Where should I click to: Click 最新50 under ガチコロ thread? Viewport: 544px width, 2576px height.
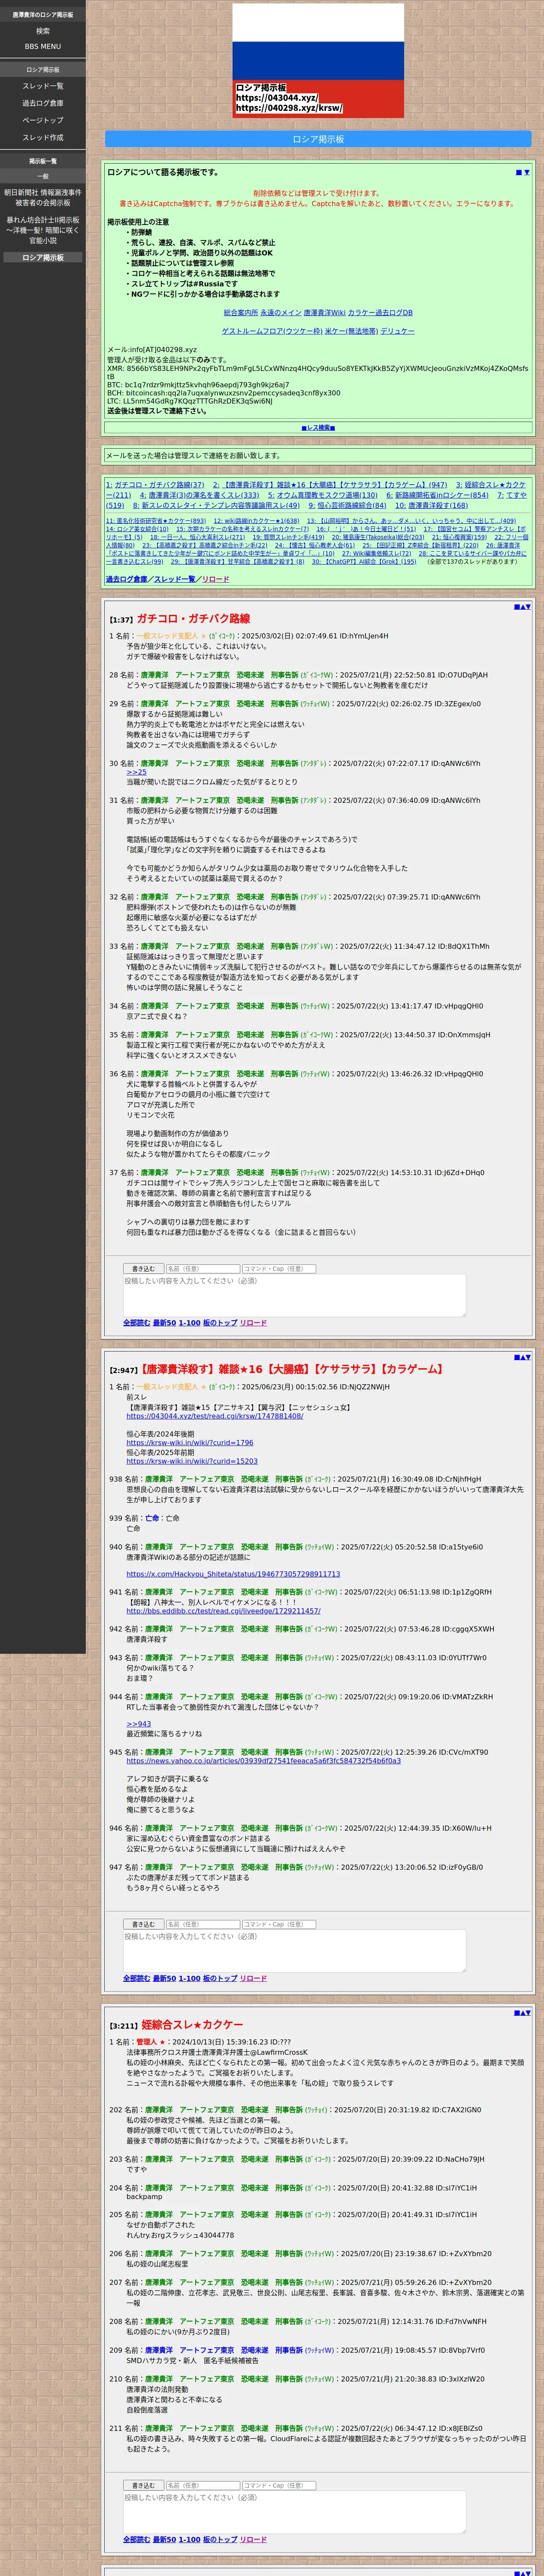[x=164, y=1323]
